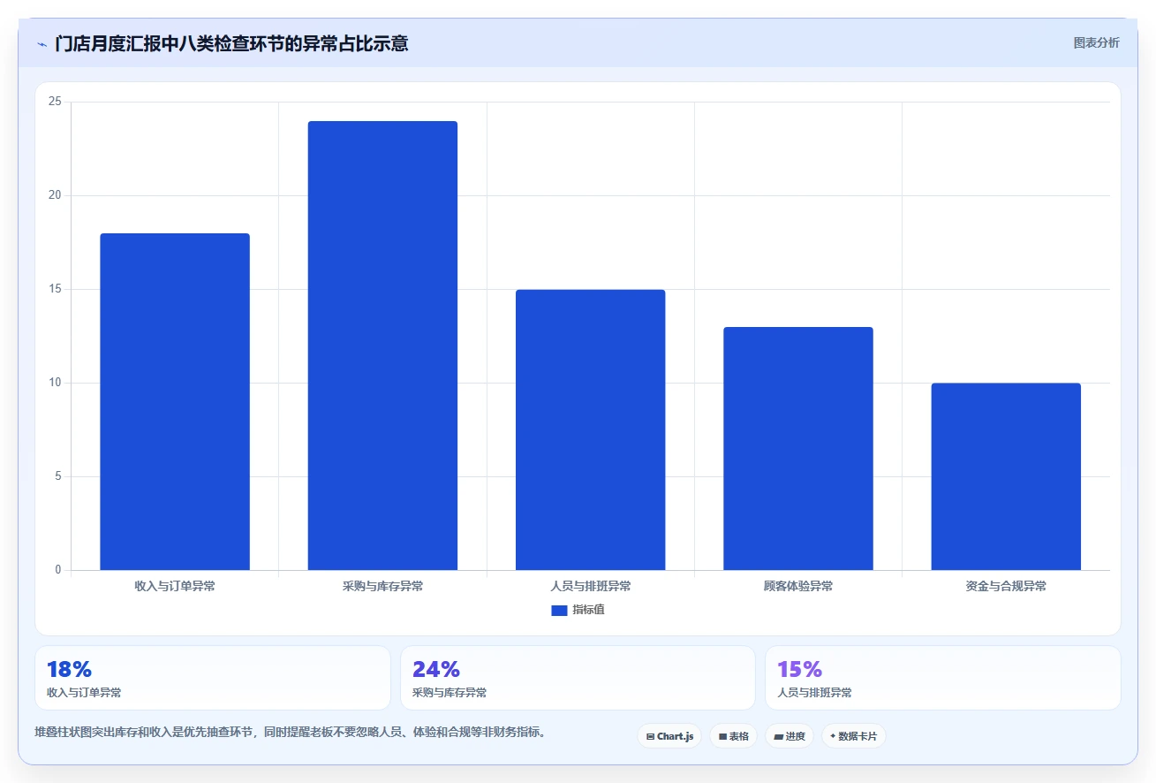The height and width of the screenshot is (783, 1156).
Task: Click the 图表分析 label in header
Action: (x=1096, y=43)
